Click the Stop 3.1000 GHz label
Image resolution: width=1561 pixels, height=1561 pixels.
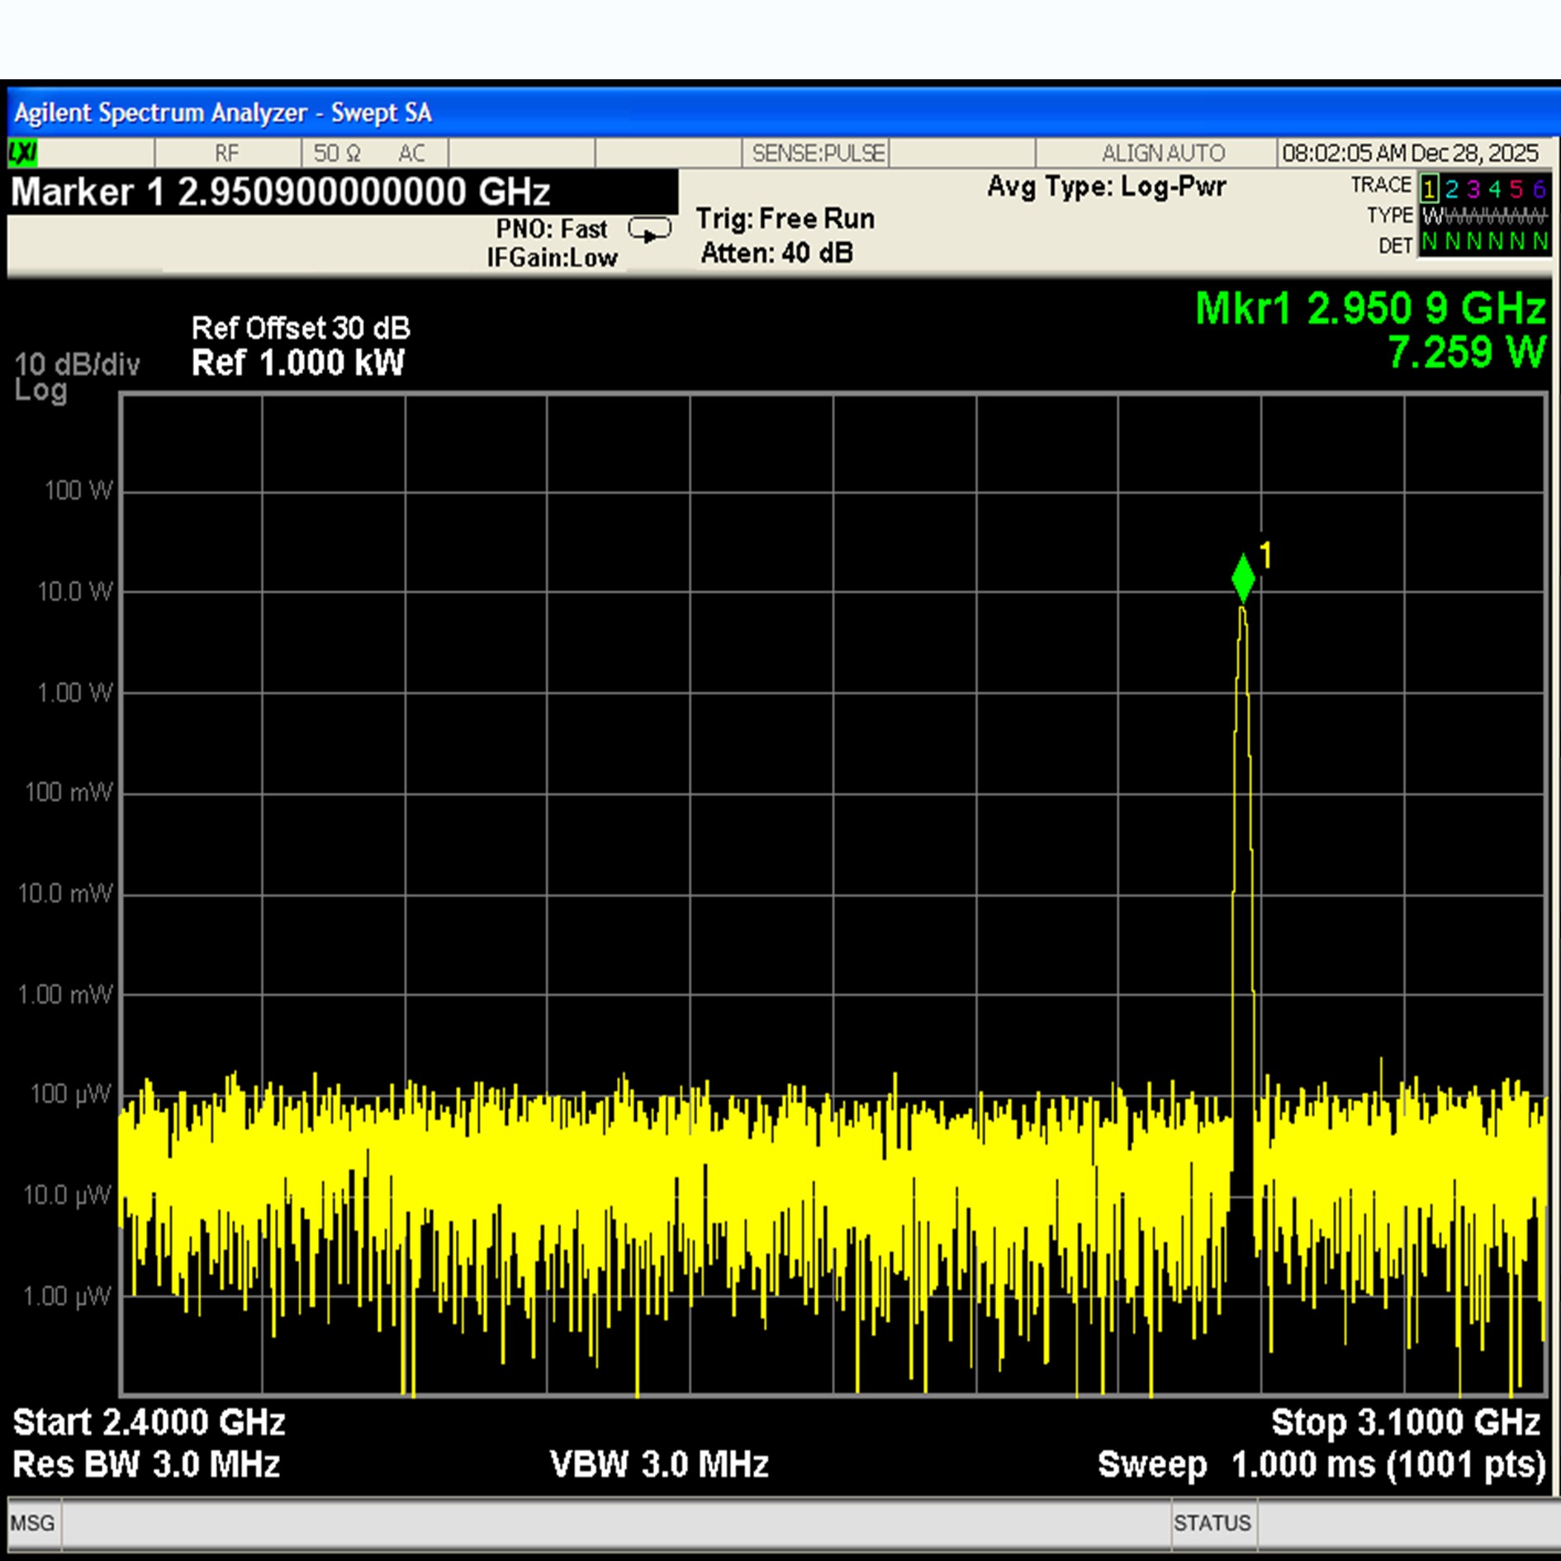(1406, 1422)
